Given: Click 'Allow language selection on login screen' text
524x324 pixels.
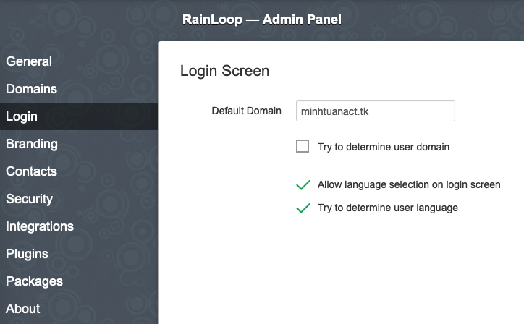Looking at the screenshot, I should (x=409, y=185).
